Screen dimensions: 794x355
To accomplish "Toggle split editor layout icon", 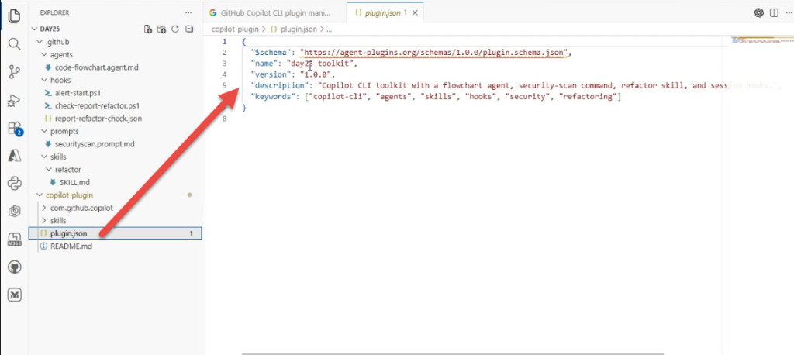I will (x=774, y=12).
